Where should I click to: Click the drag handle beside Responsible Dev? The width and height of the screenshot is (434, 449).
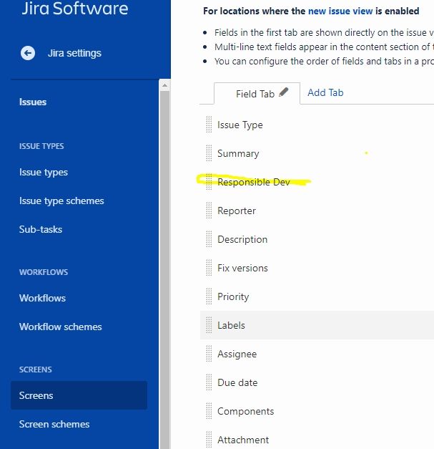coord(209,182)
